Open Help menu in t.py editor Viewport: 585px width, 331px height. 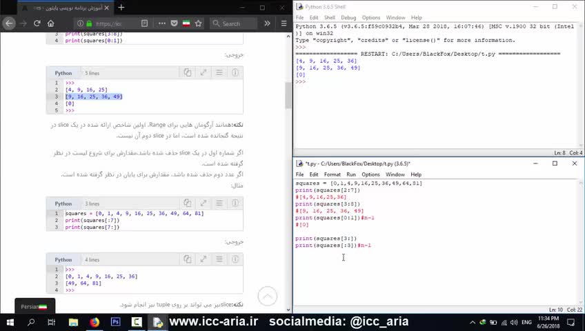[x=416, y=174]
